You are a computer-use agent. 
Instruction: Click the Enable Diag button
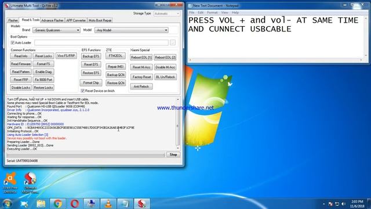[x=43, y=72]
